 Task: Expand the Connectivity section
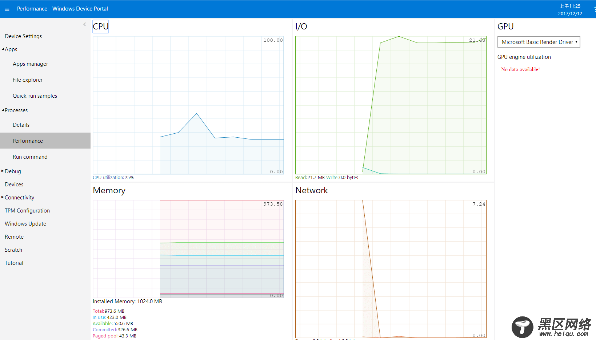(3, 197)
